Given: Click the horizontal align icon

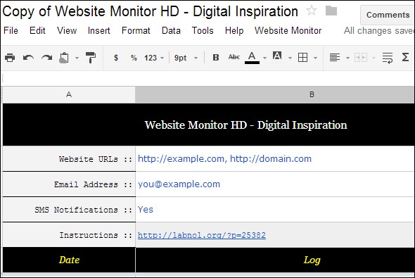Looking at the screenshot, I should (335, 58).
